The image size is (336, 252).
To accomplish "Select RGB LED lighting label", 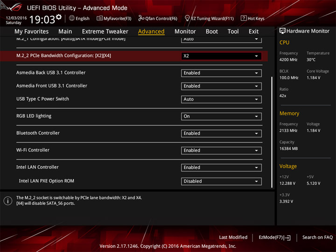I will pos(34,116).
